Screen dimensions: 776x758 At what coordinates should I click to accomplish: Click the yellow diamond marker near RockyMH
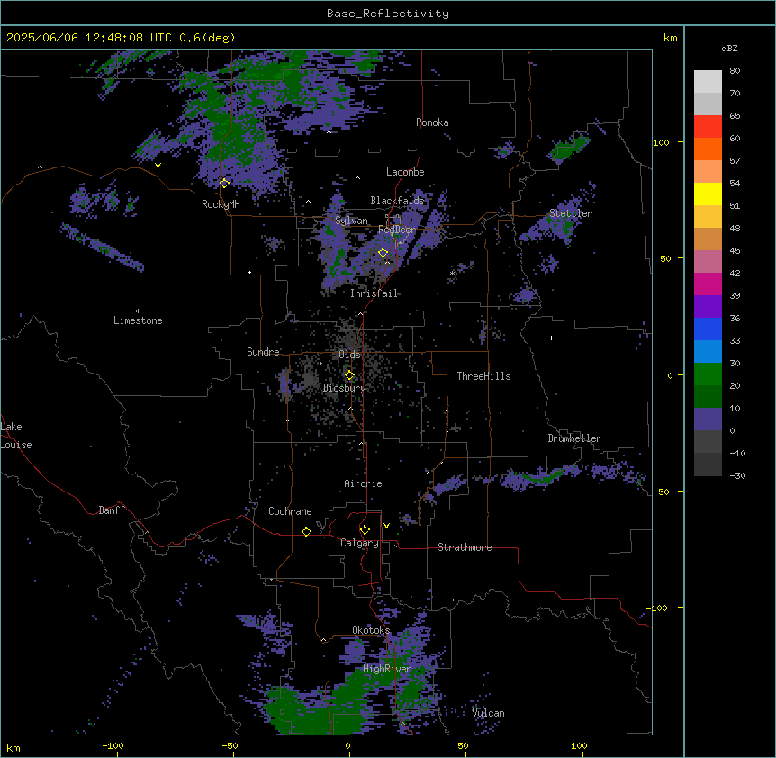(x=224, y=183)
